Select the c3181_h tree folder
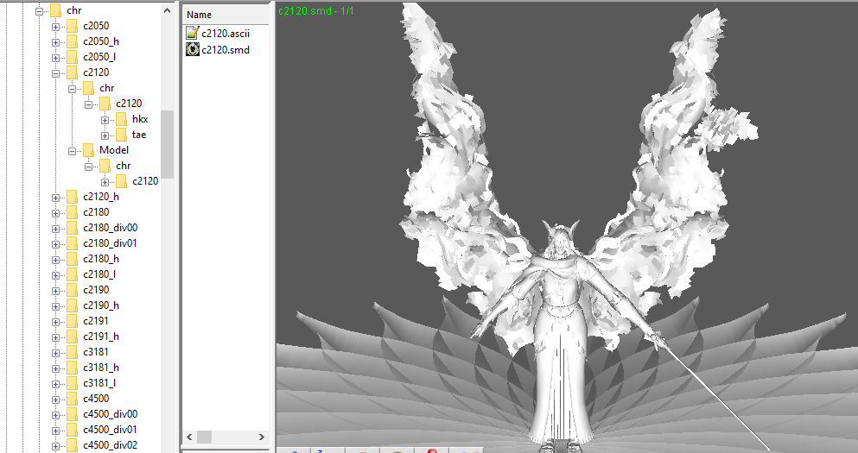The height and width of the screenshot is (453, 858). click(101, 368)
